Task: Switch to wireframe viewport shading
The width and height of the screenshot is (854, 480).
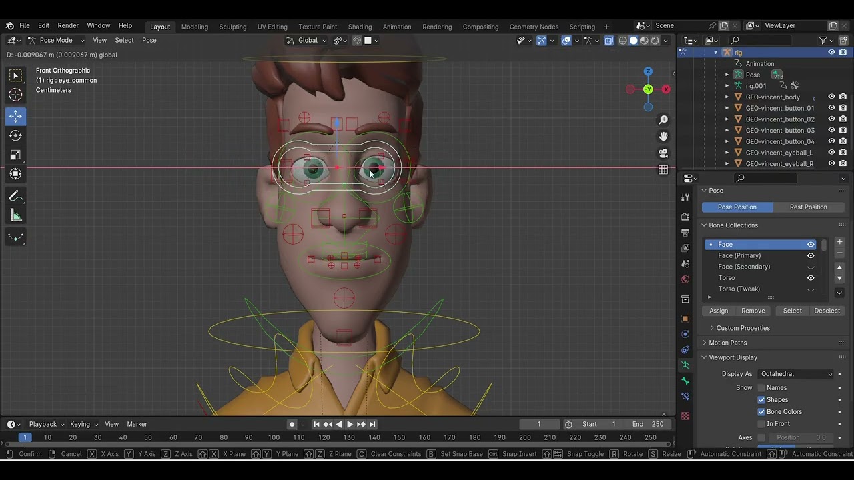Action: 623,41
